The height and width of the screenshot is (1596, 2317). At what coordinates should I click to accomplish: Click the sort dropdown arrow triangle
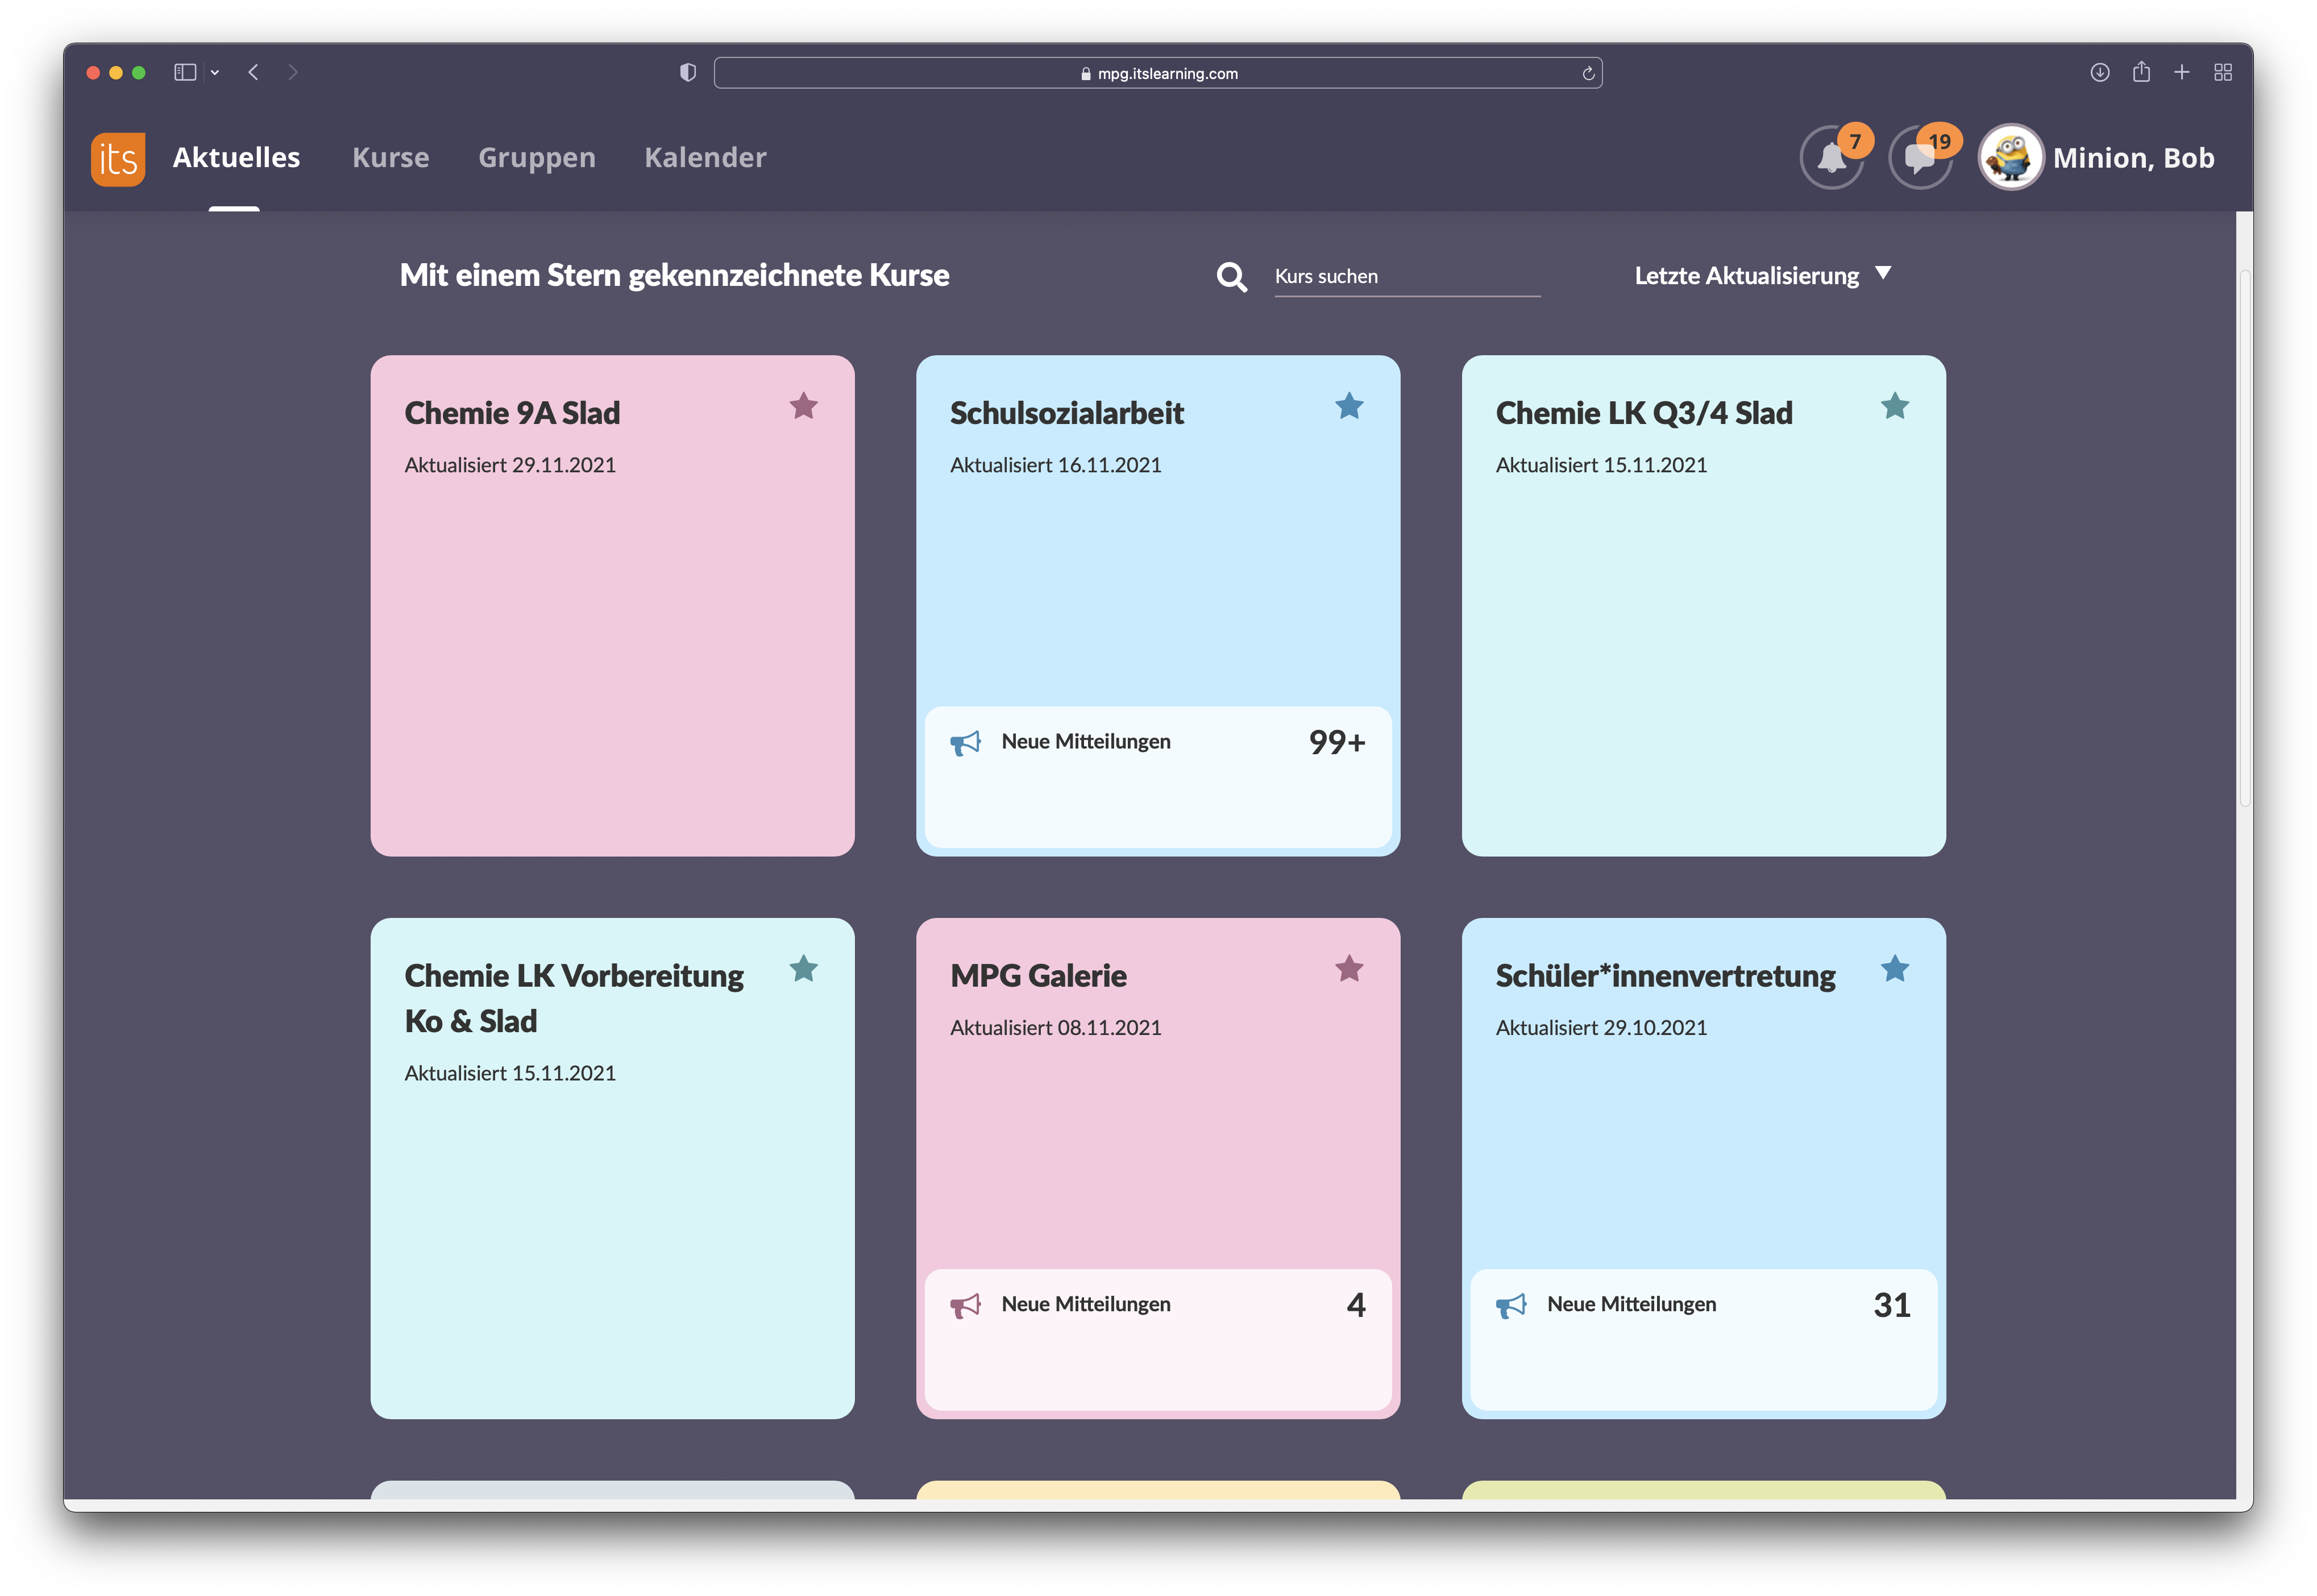(1883, 273)
